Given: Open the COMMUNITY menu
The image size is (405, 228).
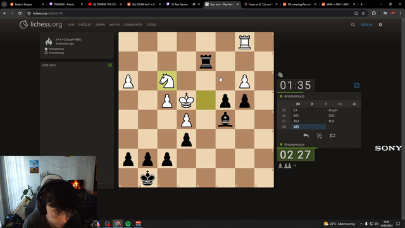Looking at the screenshot, I should pos(133,25).
